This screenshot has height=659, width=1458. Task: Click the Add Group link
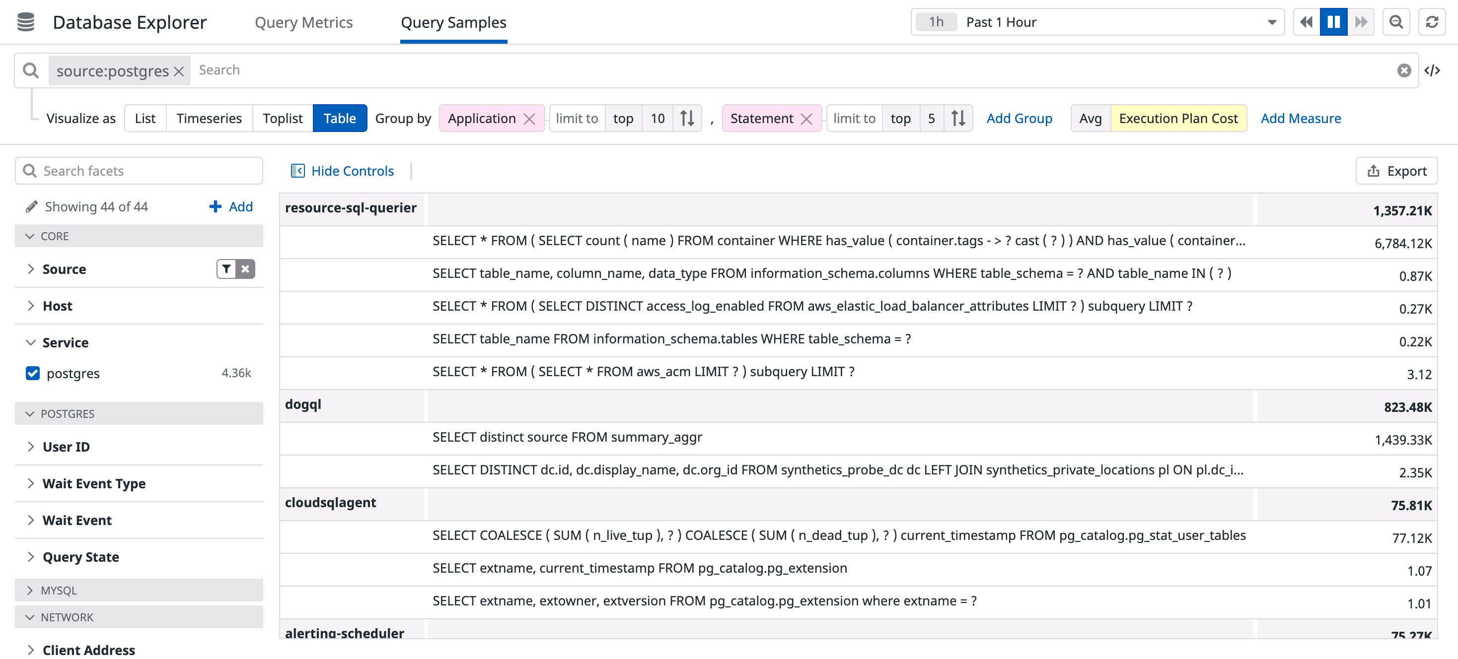click(x=1019, y=118)
